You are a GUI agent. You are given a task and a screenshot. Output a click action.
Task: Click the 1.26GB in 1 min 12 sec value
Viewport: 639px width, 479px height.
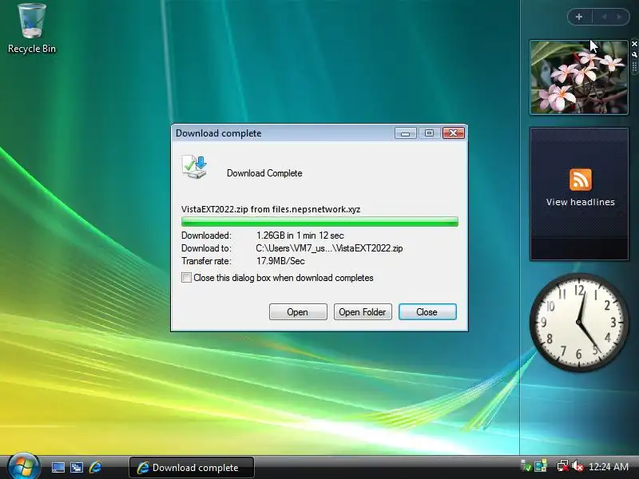pos(300,236)
